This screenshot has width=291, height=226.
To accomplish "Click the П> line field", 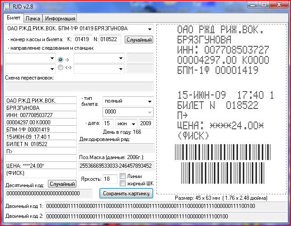I will click(41, 151).
